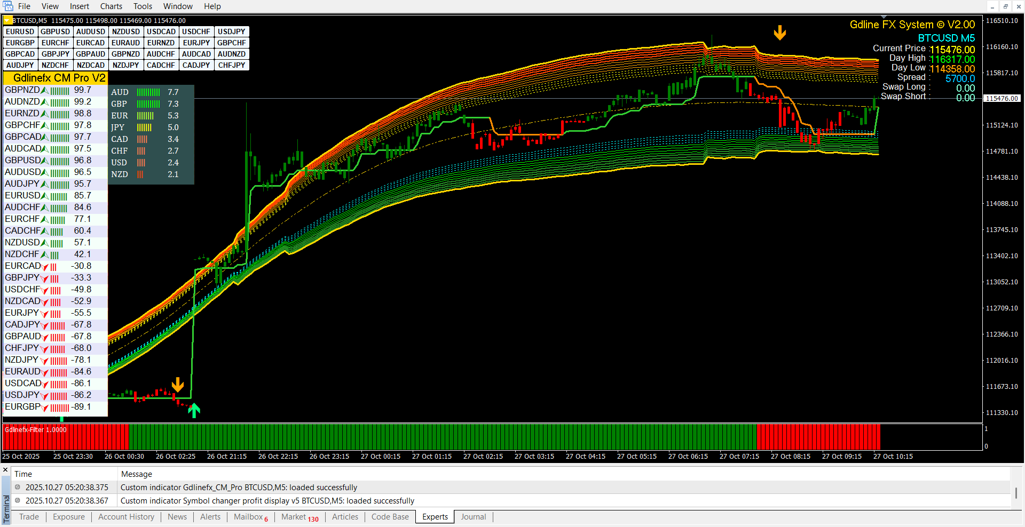Image resolution: width=1025 pixels, height=527 pixels.
Task: Switch chart to EURUSD symbol button
Action: (20, 31)
